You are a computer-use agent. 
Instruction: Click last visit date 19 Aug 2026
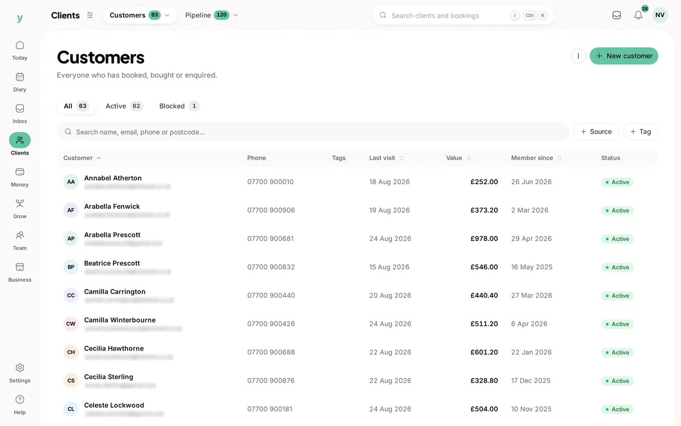click(x=389, y=210)
